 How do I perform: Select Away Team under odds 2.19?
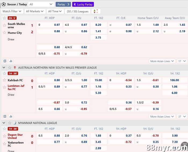coord(175,31)
